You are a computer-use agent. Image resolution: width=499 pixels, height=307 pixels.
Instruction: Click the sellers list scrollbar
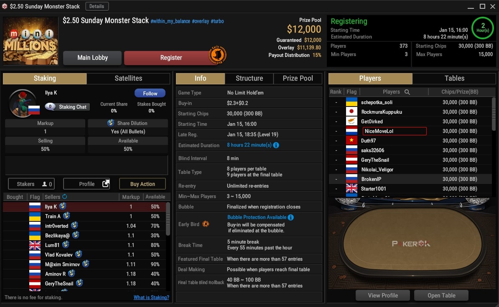(168, 219)
